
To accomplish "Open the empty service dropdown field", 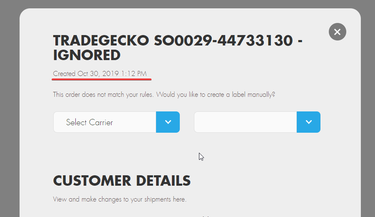I will coord(257,122).
